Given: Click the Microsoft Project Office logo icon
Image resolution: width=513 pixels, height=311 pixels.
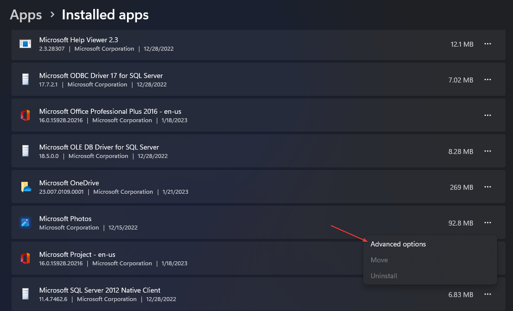Looking at the screenshot, I should [25, 258].
